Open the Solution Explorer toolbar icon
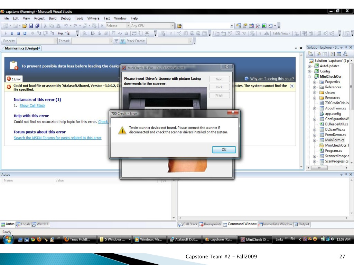354x265 pixels. click(x=239, y=26)
